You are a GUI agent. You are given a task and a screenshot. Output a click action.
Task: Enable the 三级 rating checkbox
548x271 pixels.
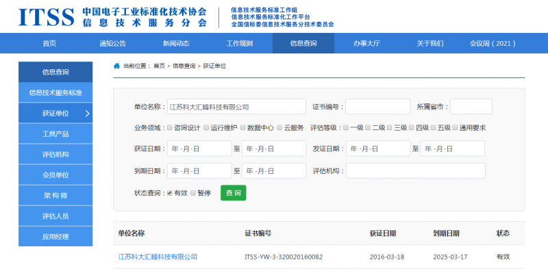point(389,127)
